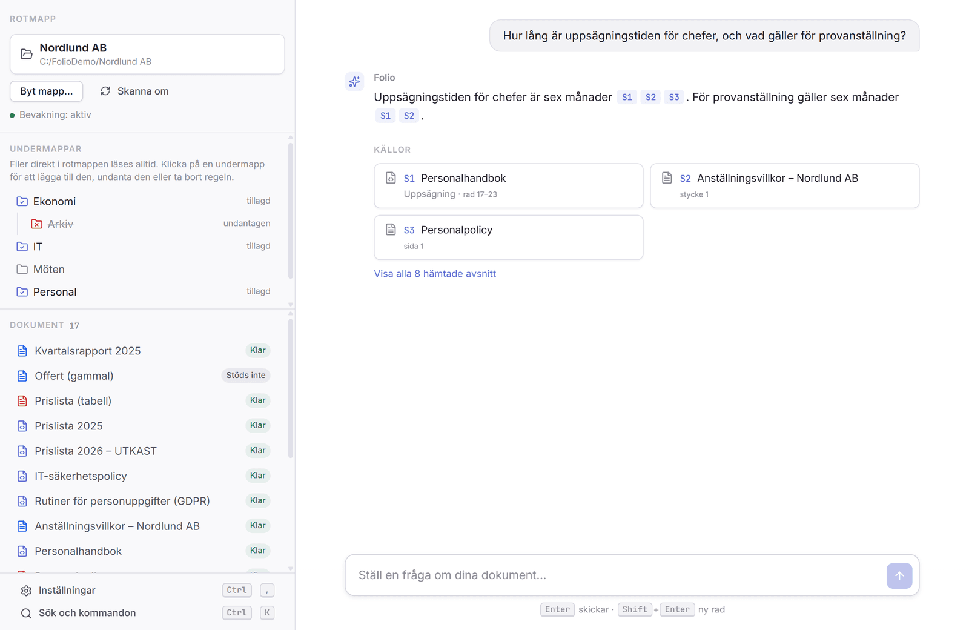Click the Nordlund AB root folder icon
Viewport: 969px width, 630px height.
coord(27,54)
